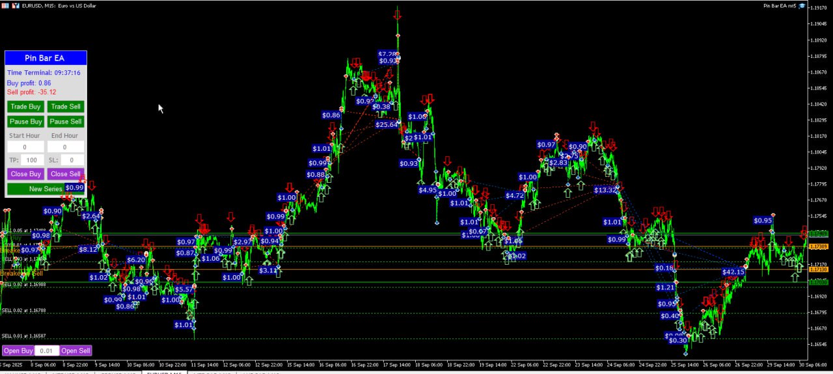Click the SELL 0.01 at 1.16587 level label

pyautogui.click(x=23, y=336)
